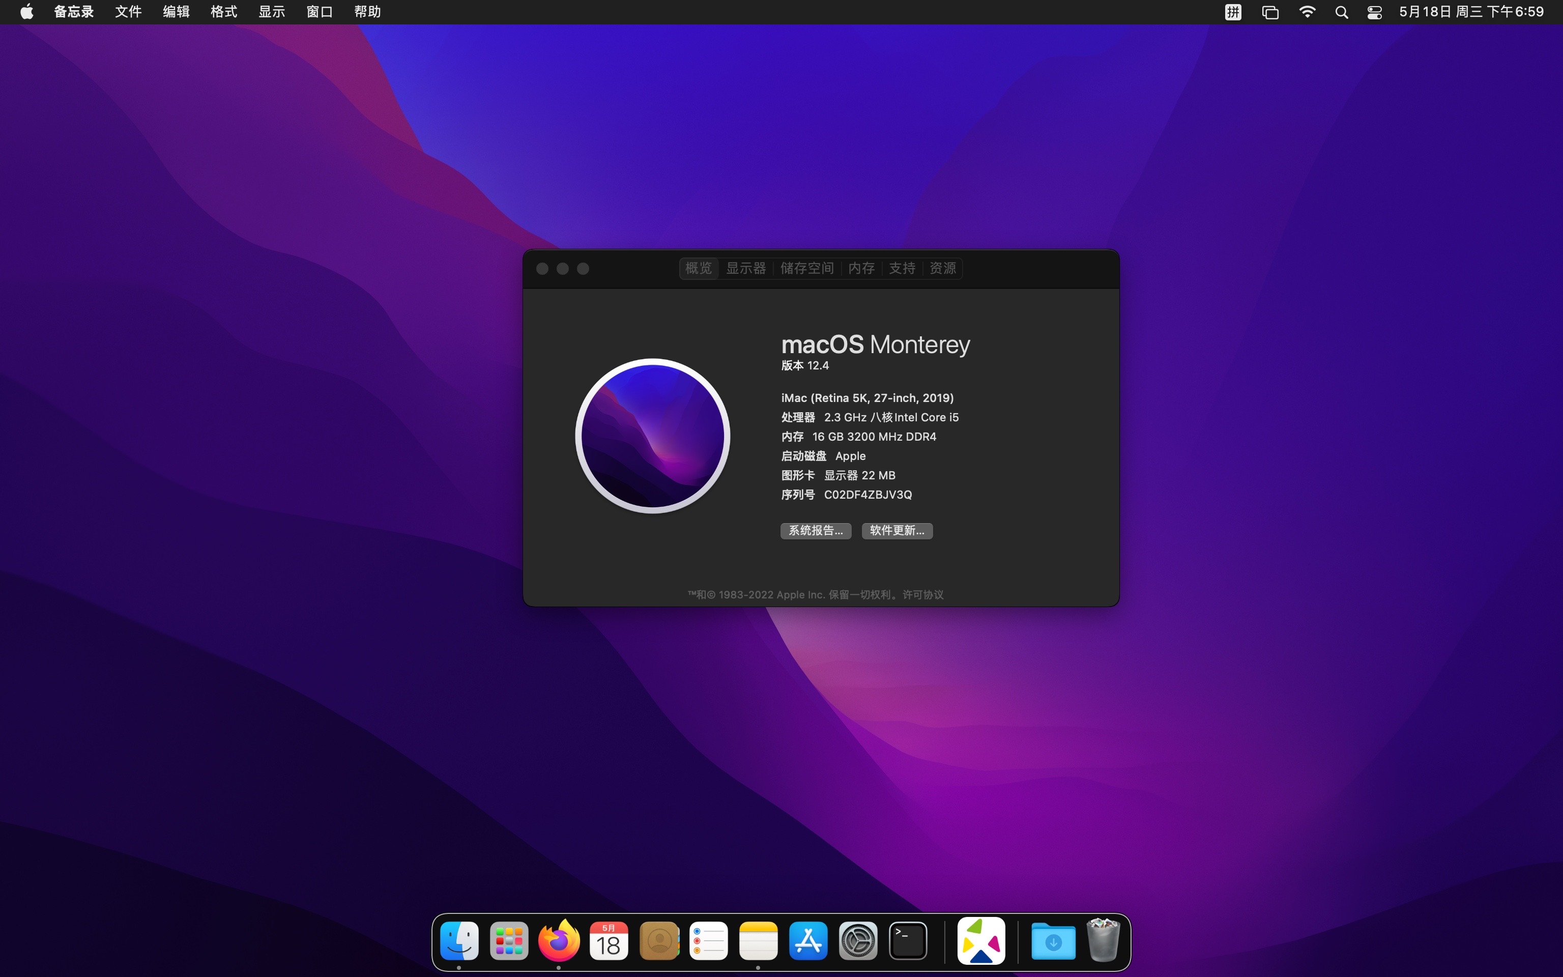The width and height of the screenshot is (1563, 977).
Task: Open the Trash in Dock
Action: point(1103,941)
